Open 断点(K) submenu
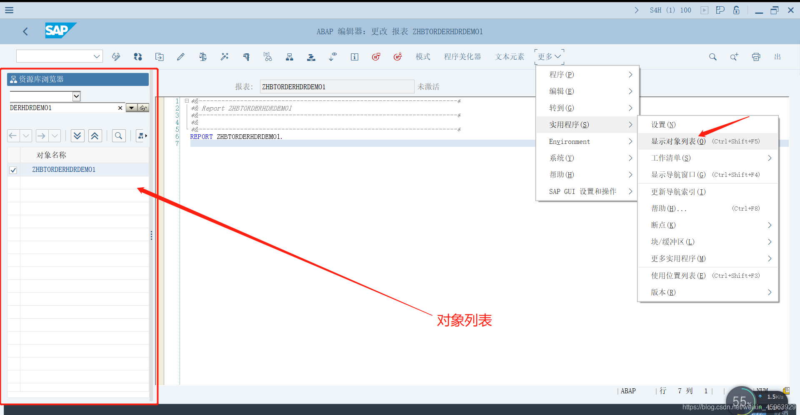800x415 pixels. [708, 225]
